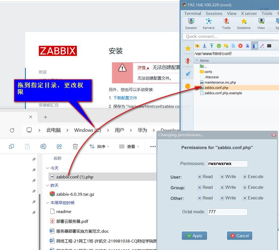Open terminal from black console icon in SFTP toolbar
This screenshot has width=279, height=250.
click(269, 46)
